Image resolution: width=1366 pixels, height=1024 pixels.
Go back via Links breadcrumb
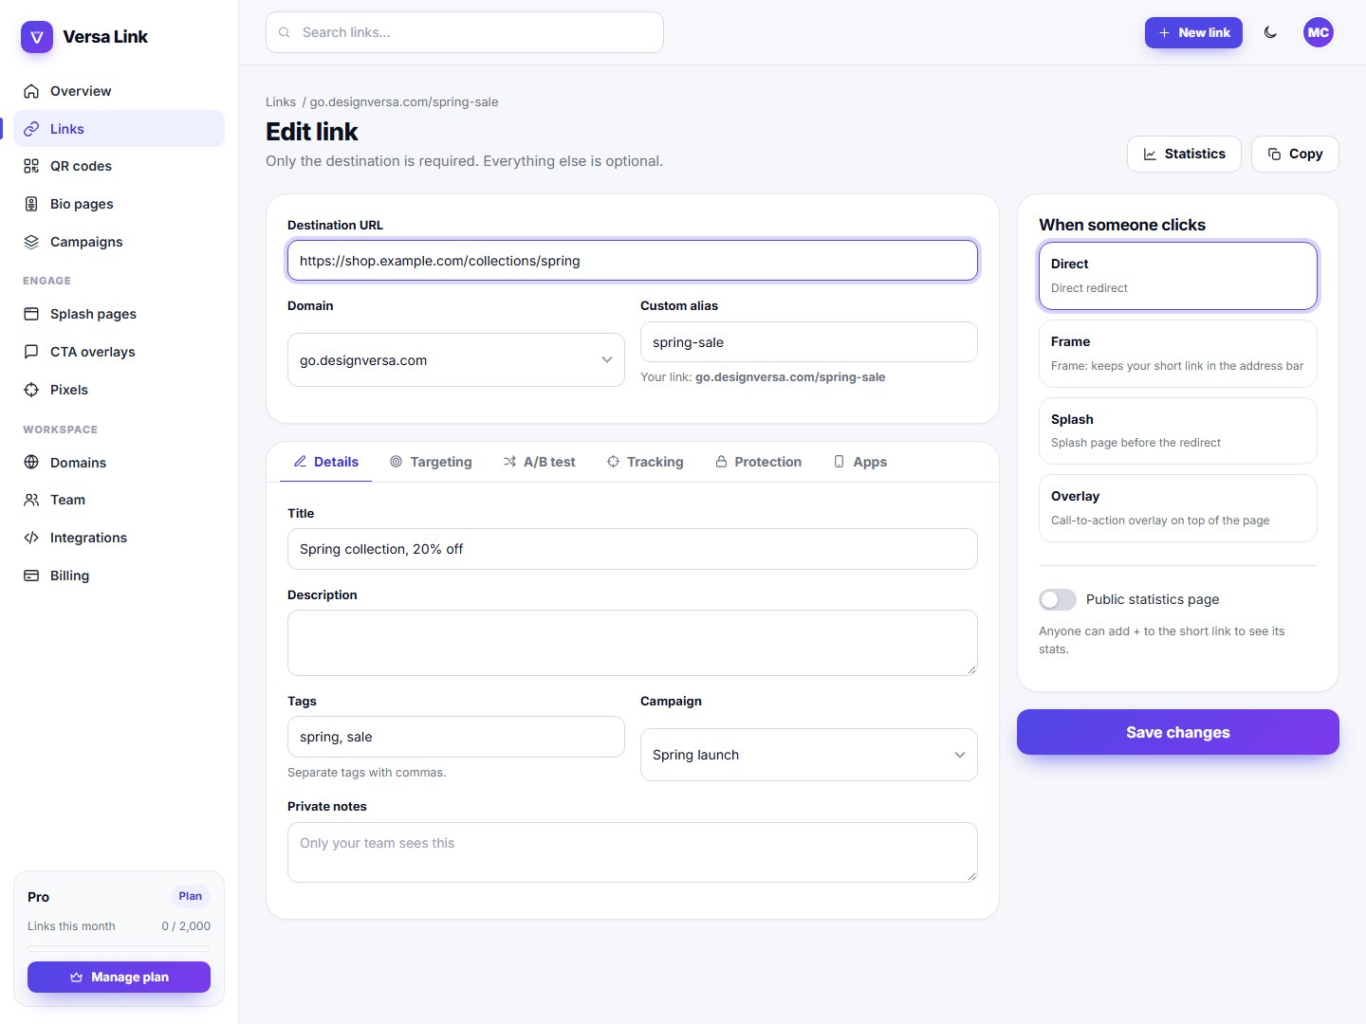(x=281, y=101)
